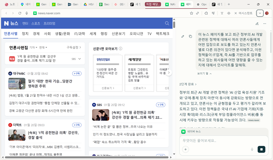Stop the assistant response generation
Image resolution: width=273 pixels, height=160 pixels.
coord(261,149)
